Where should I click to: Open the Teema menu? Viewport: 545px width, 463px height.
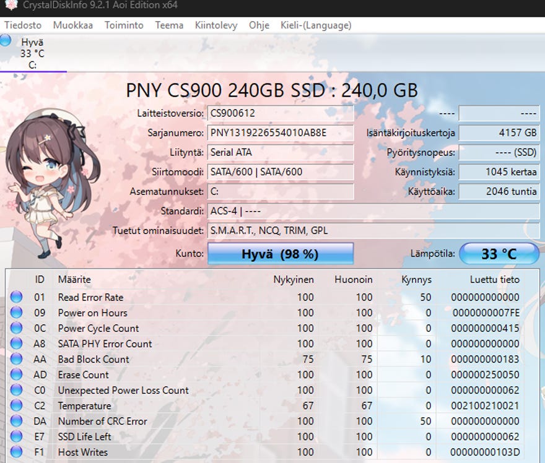(169, 25)
